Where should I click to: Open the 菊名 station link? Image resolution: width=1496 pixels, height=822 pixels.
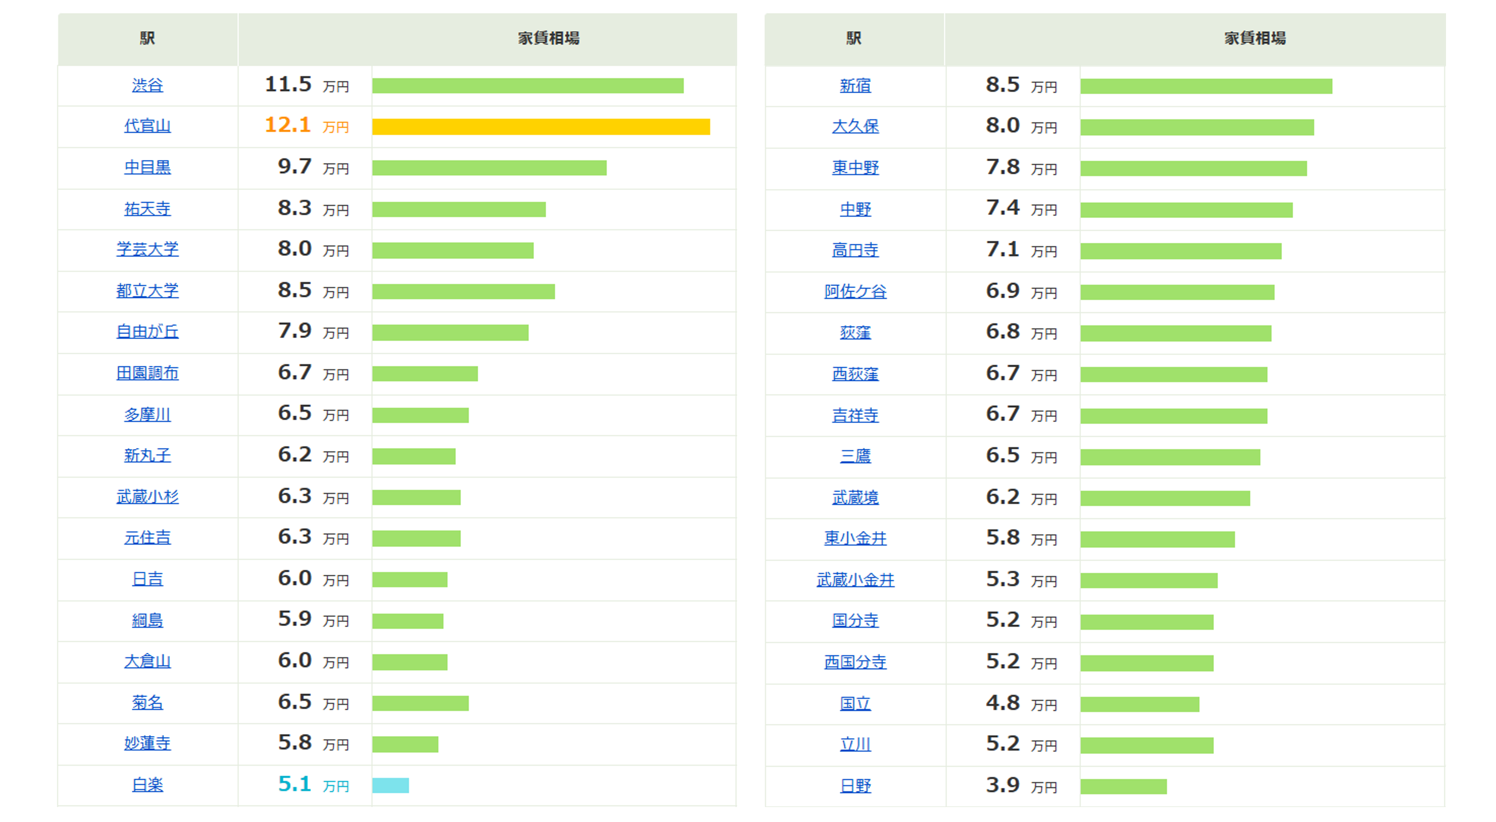tap(148, 702)
